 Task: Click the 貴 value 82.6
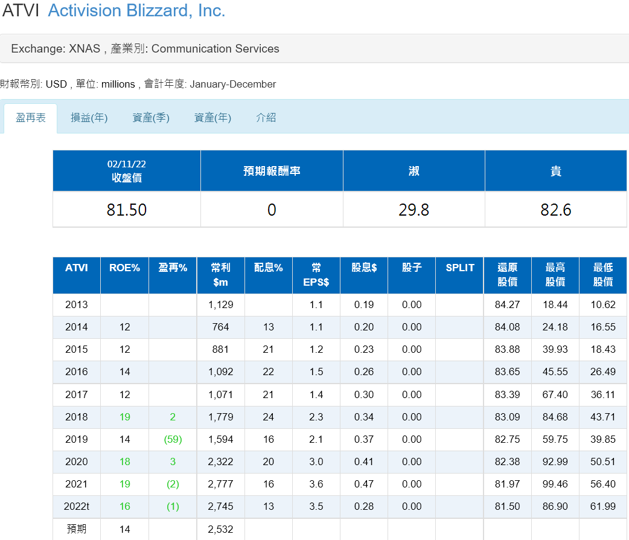coord(556,210)
